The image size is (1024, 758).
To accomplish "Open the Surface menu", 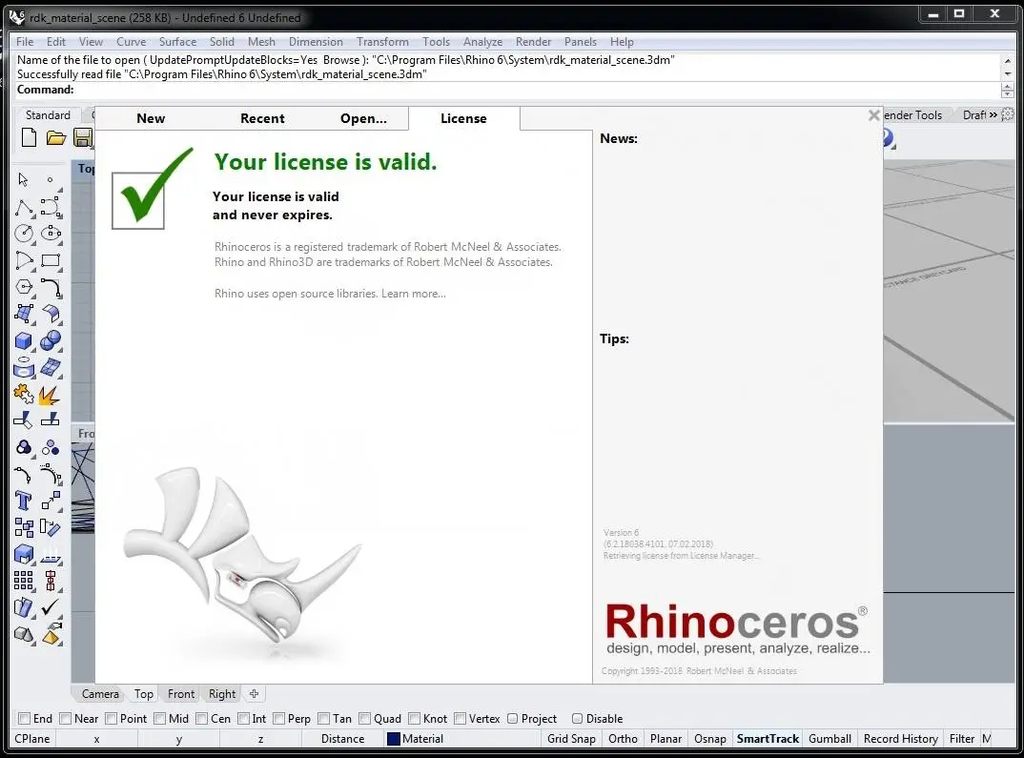I will (x=177, y=42).
